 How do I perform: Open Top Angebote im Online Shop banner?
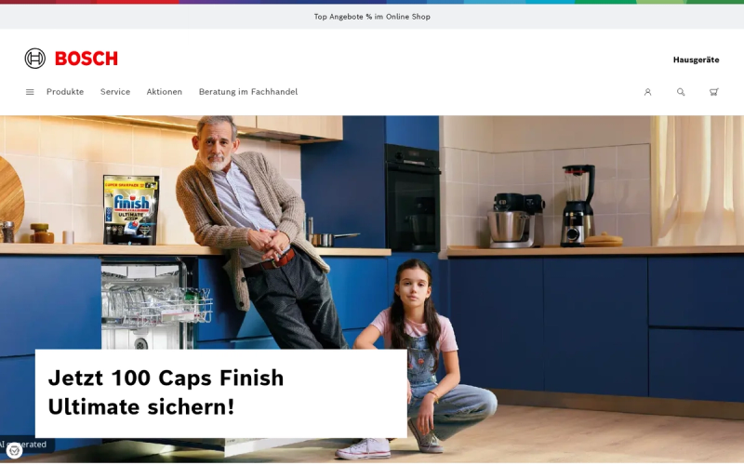coord(372,17)
